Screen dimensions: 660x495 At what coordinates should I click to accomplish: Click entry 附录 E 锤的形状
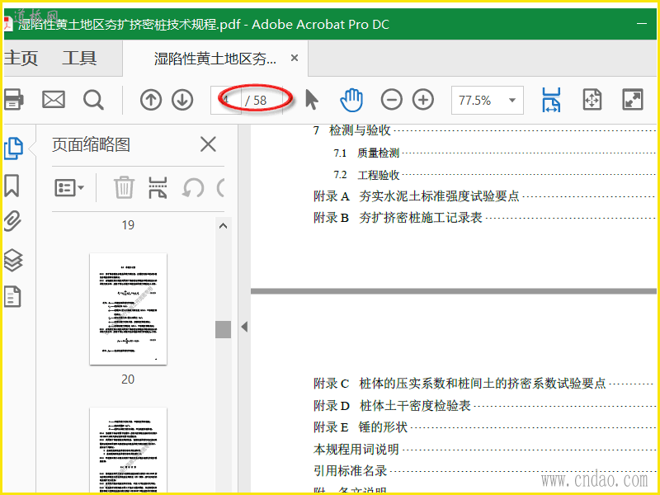click(x=361, y=427)
